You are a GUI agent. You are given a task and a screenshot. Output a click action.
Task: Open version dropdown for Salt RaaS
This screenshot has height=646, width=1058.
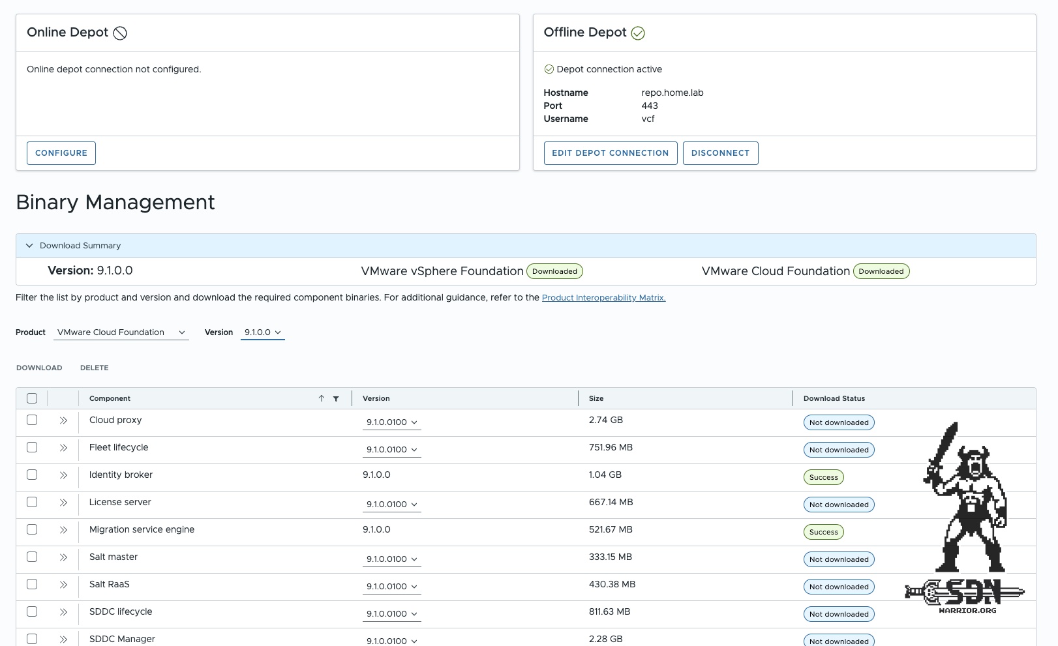(x=392, y=587)
